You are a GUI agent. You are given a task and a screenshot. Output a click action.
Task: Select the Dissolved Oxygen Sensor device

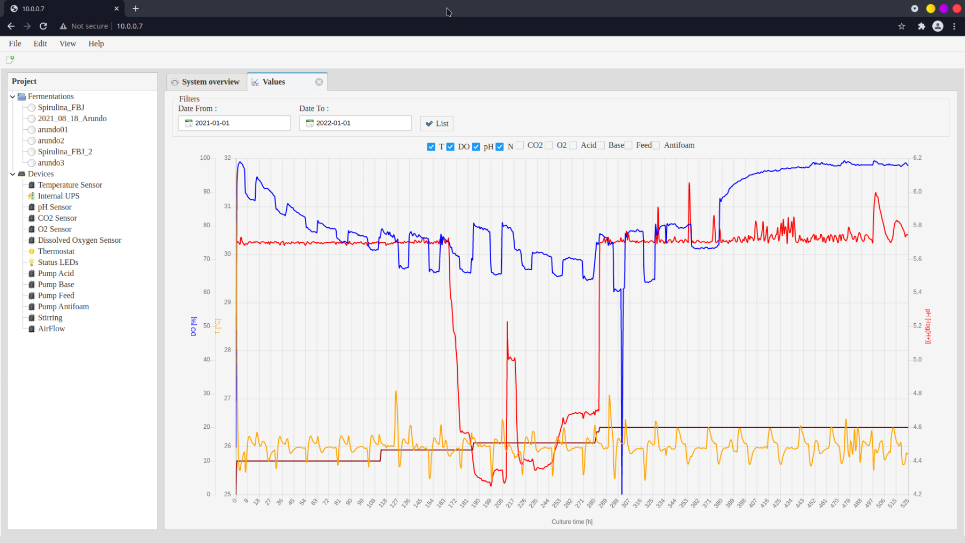click(79, 240)
